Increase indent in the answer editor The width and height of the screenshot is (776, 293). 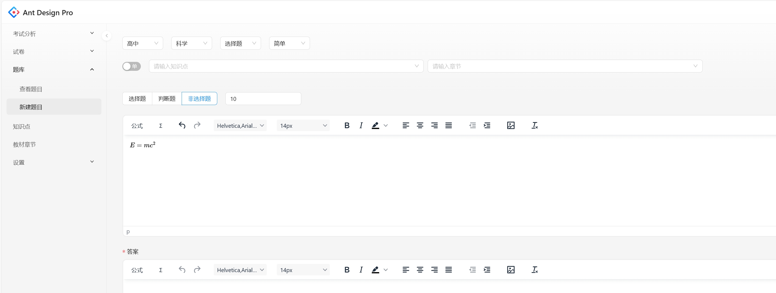(x=487, y=270)
